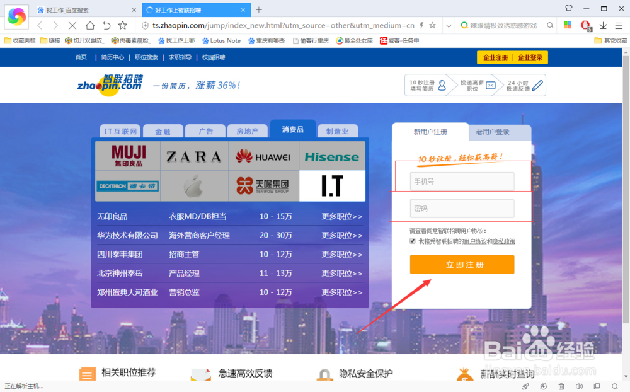Open the 其它收藏 folder

pos(610,40)
